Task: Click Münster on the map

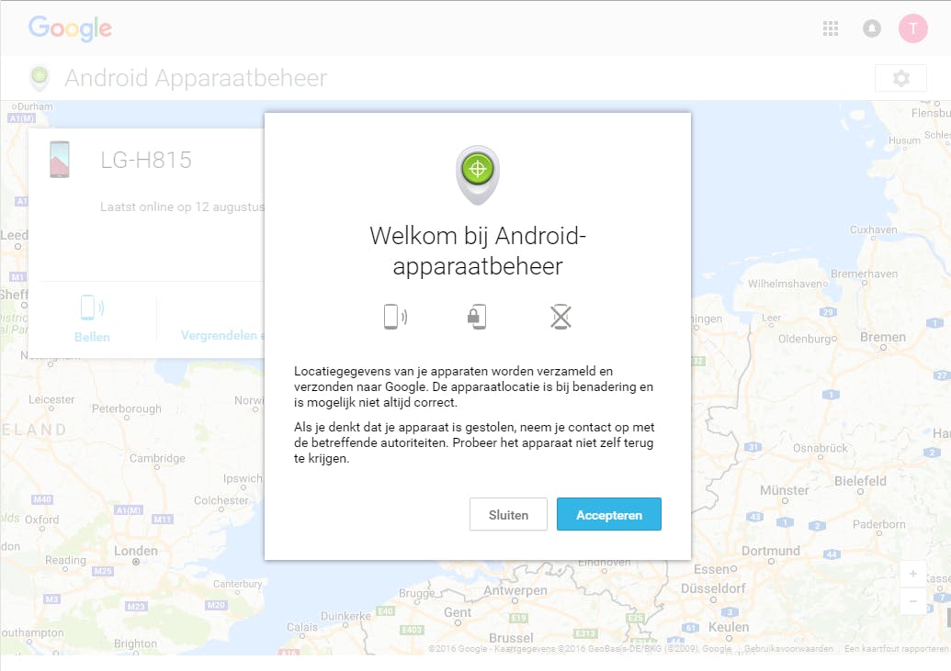Action: (x=784, y=490)
